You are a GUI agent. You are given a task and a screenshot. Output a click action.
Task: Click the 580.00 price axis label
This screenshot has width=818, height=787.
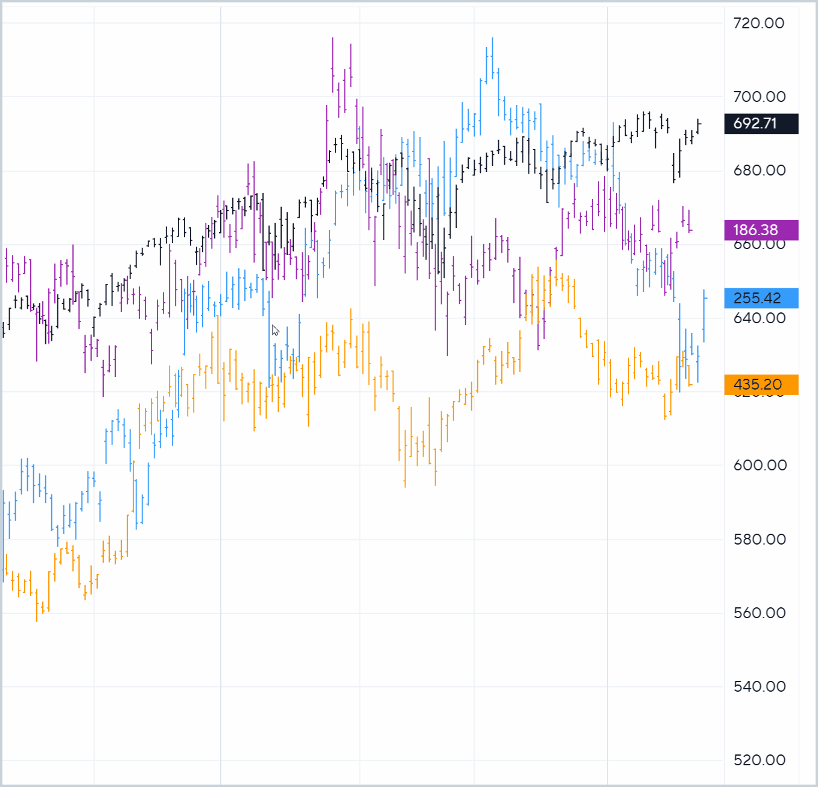click(x=759, y=539)
